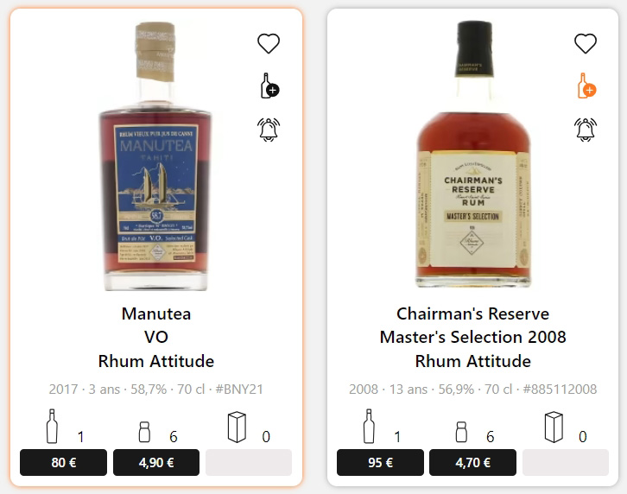Click Manutea full bottle icon

coord(53,427)
